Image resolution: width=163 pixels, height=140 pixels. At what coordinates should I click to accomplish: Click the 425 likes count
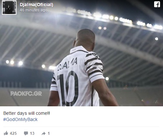[13, 133]
